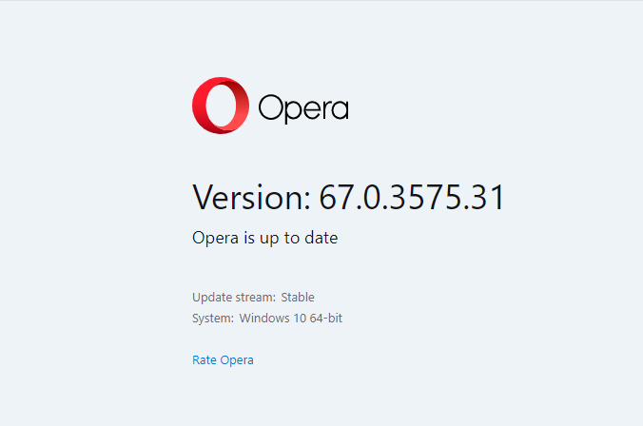Image resolution: width=643 pixels, height=426 pixels.
Task: Click the black Opera wordmark beside the logo
Action: (x=303, y=108)
